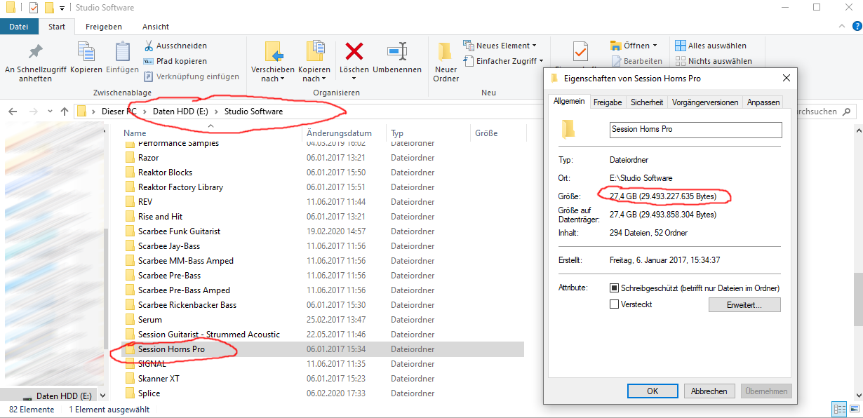This screenshot has width=863, height=418.
Task: Open the Datei tab
Action: click(19, 27)
